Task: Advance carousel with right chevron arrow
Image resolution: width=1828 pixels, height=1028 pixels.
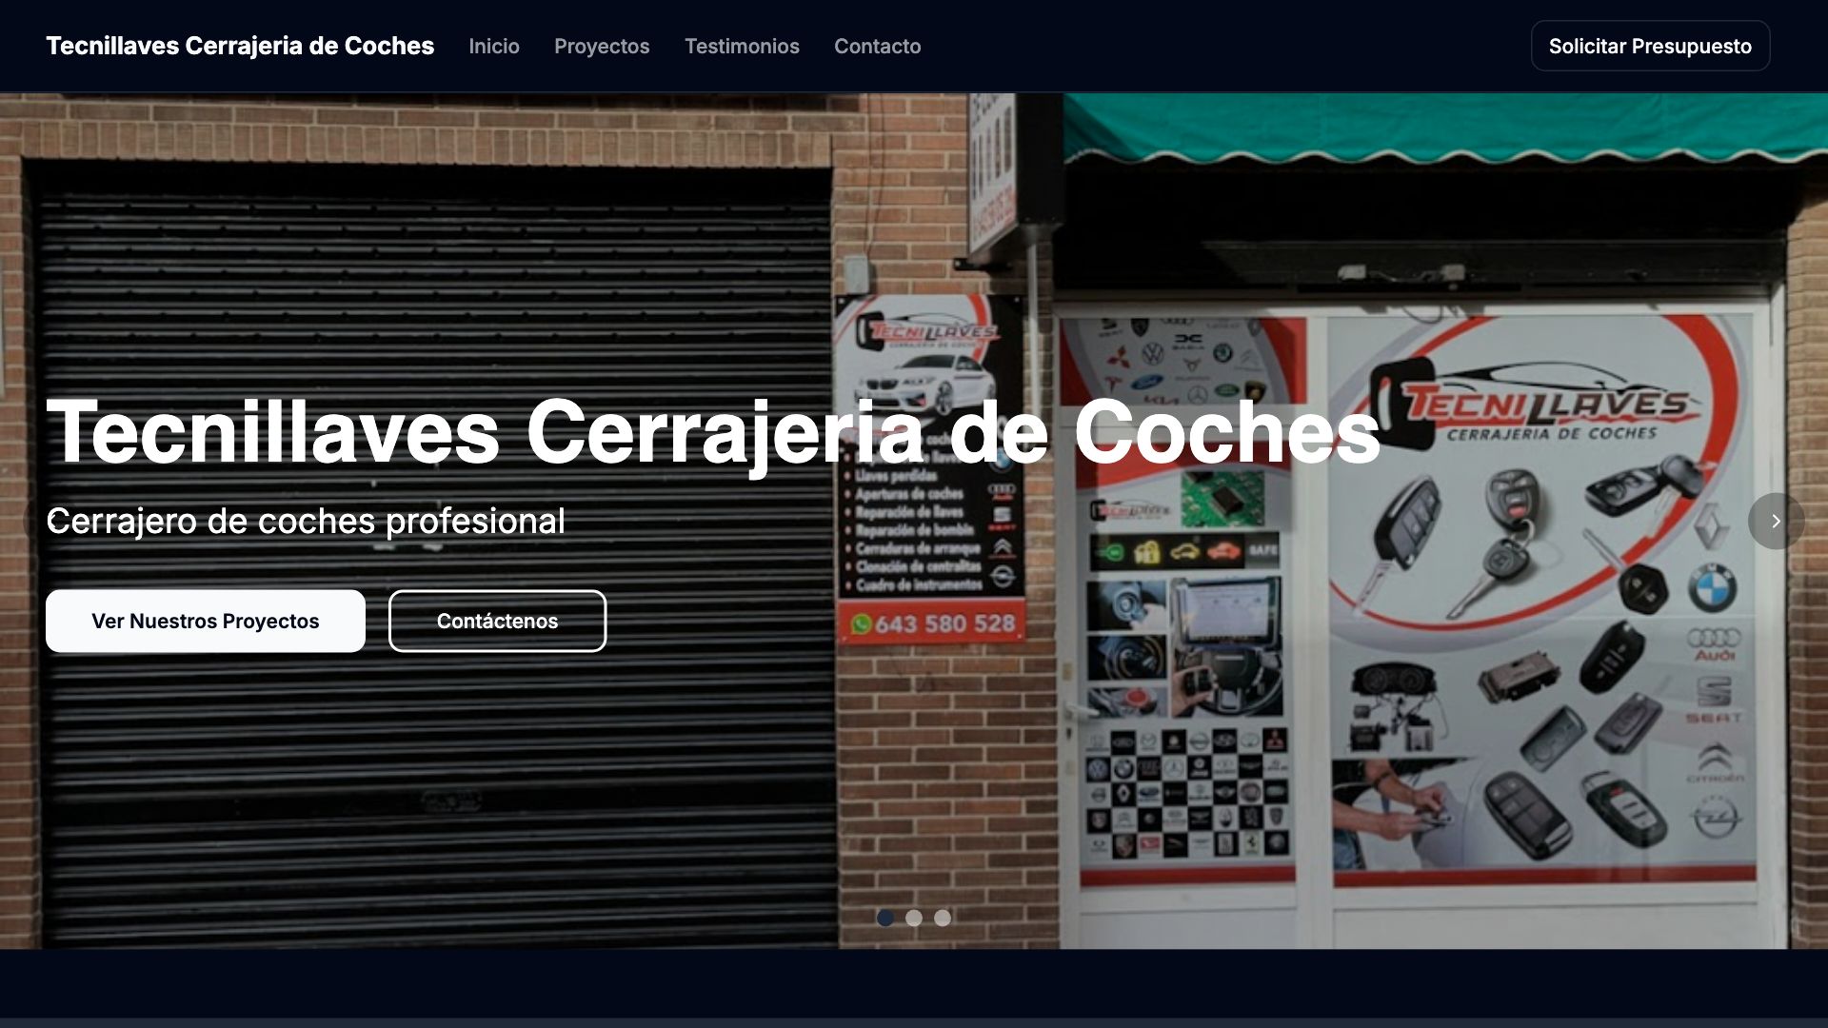Action: pyautogui.click(x=1776, y=521)
